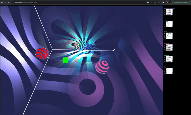Screen dimensions: 191x115
Task: Open the browser side panel icon
Action: [x=166, y=3]
